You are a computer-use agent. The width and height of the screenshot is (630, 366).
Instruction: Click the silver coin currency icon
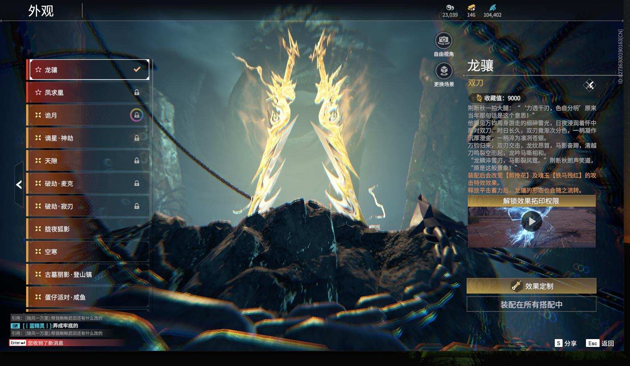point(450,7)
